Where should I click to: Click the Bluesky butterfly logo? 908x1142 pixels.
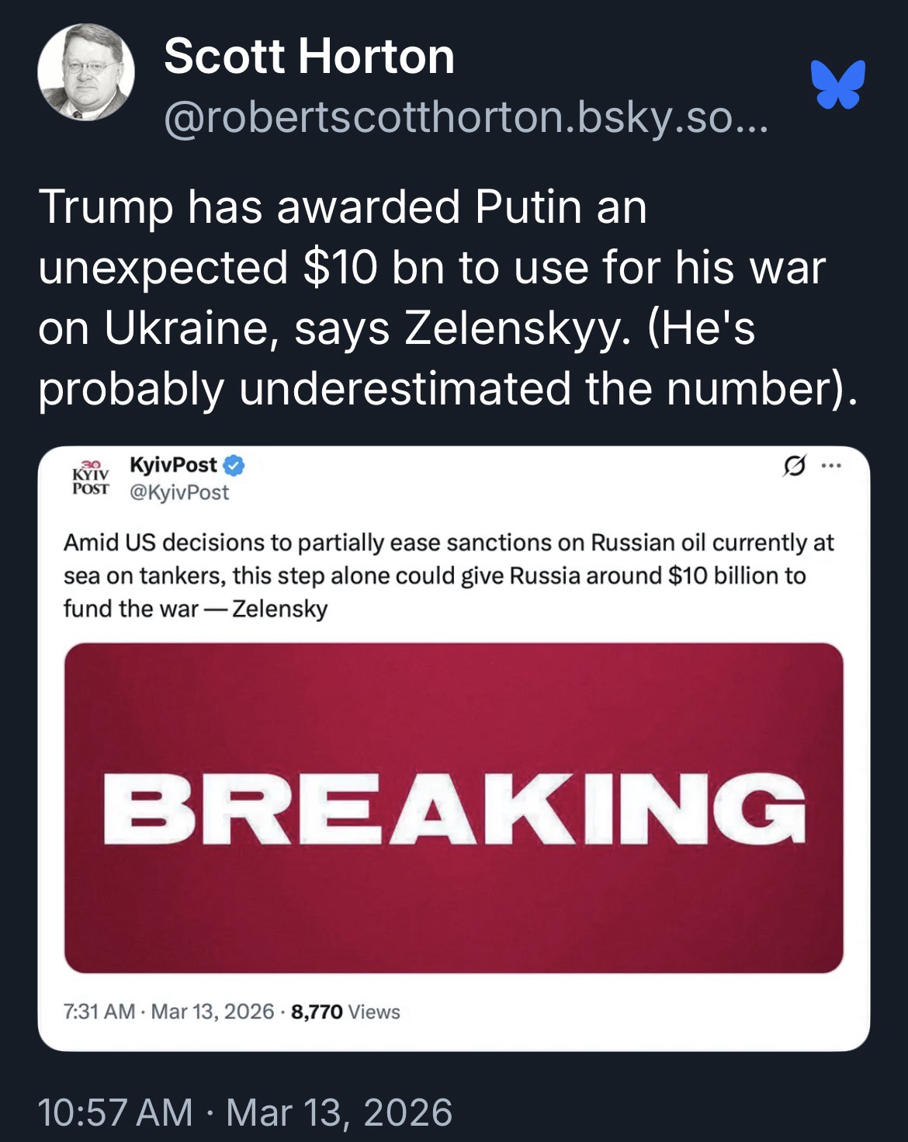[837, 83]
